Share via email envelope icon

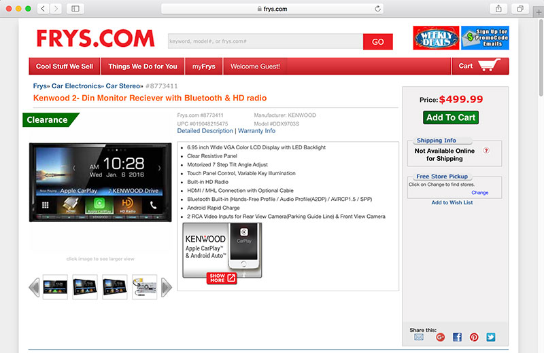coord(419,337)
